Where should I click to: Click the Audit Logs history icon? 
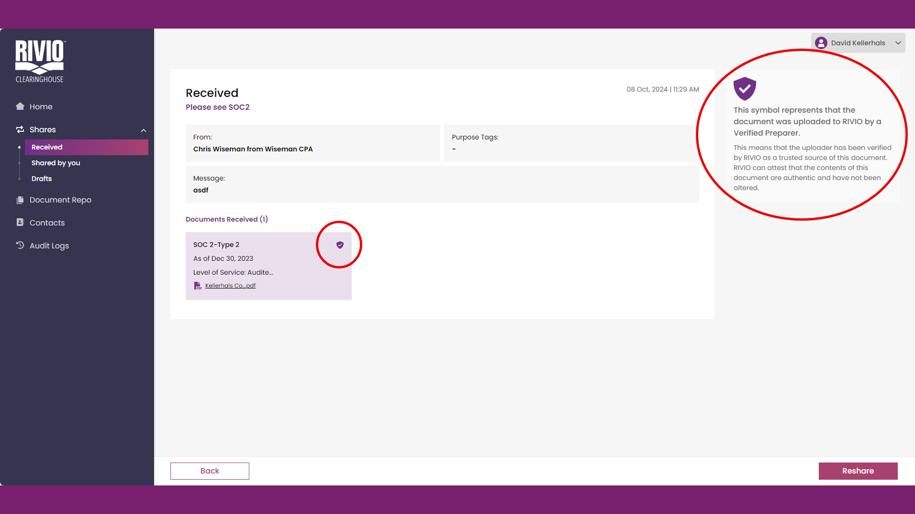click(x=20, y=245)
